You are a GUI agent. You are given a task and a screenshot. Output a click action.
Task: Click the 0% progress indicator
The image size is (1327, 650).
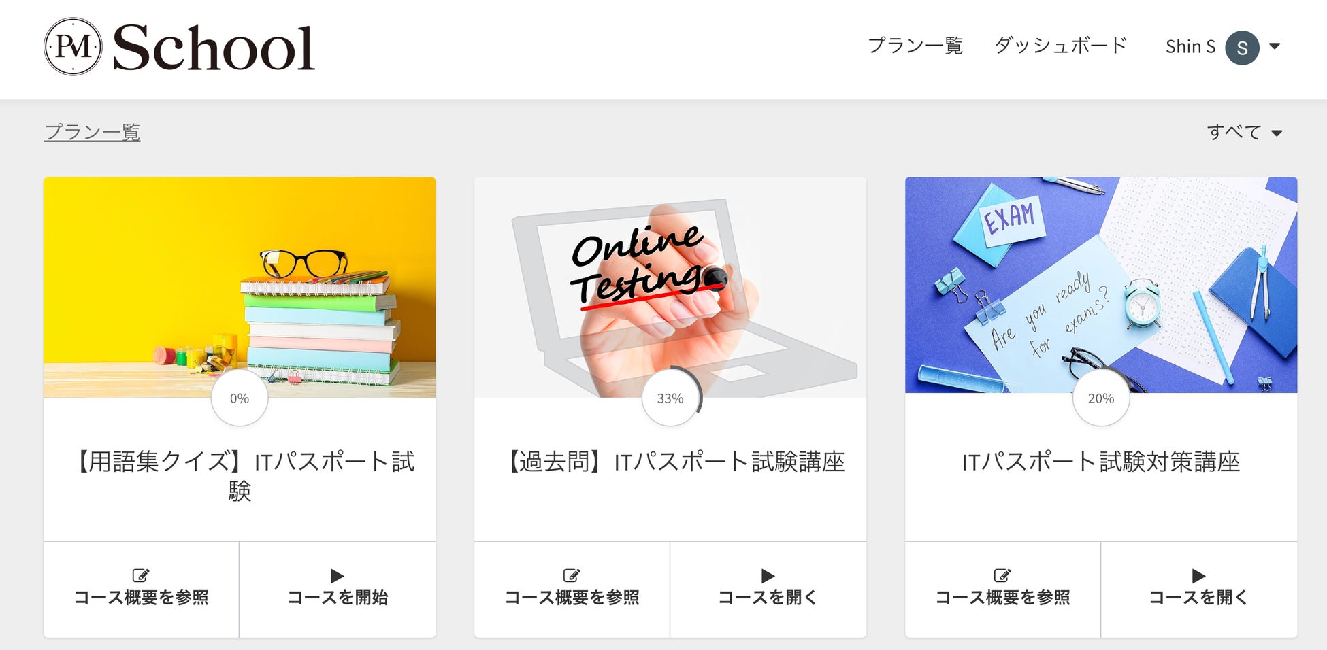tap(240, 398)
